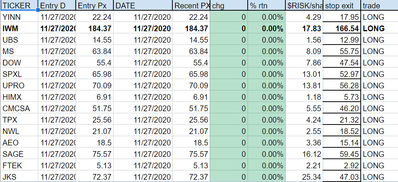Select UBS risk per share 1.56
The image size is (398, 182).
click(304, 40)
